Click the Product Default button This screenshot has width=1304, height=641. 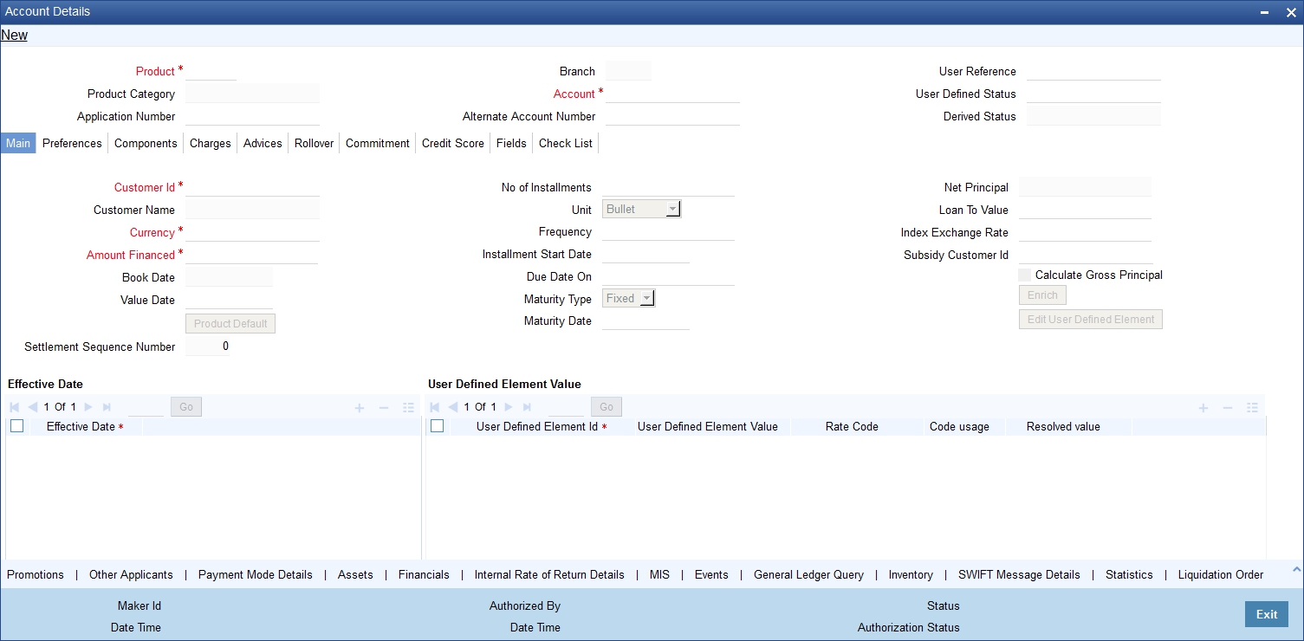(x=230, y=323)
